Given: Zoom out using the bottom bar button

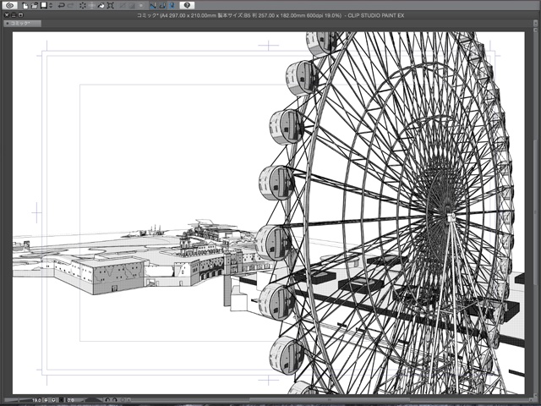Looking at the screenshot, I should click(x=46, y=400).
